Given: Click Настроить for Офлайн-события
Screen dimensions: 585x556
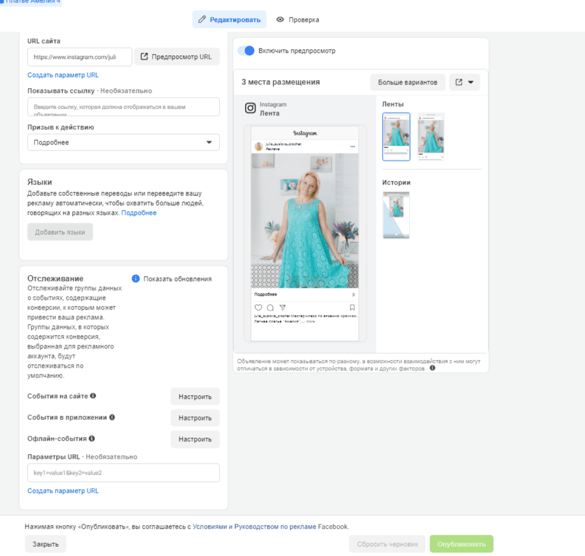Looking at the screenshot, I should 195,439.
